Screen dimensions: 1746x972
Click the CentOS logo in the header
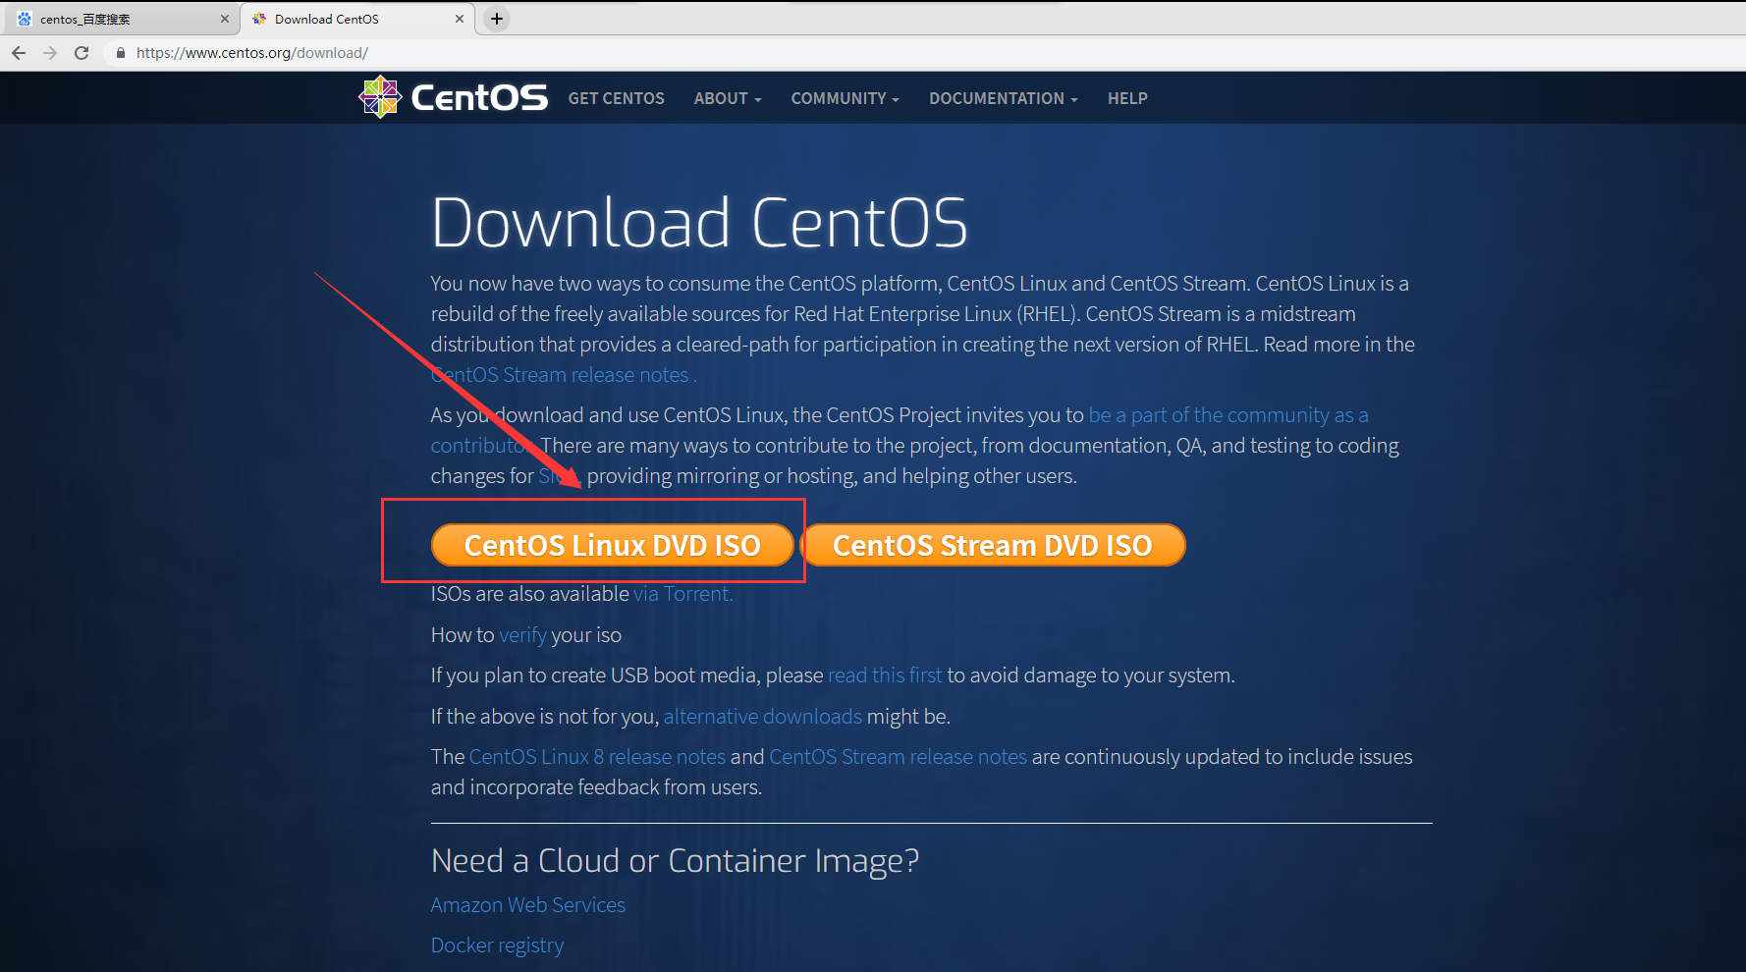point(453,97)
